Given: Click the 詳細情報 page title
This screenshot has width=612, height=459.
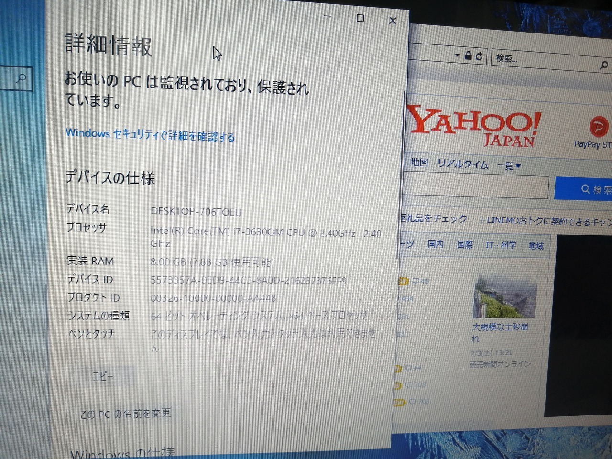Looking at the screenshot, I should point(109,45).
